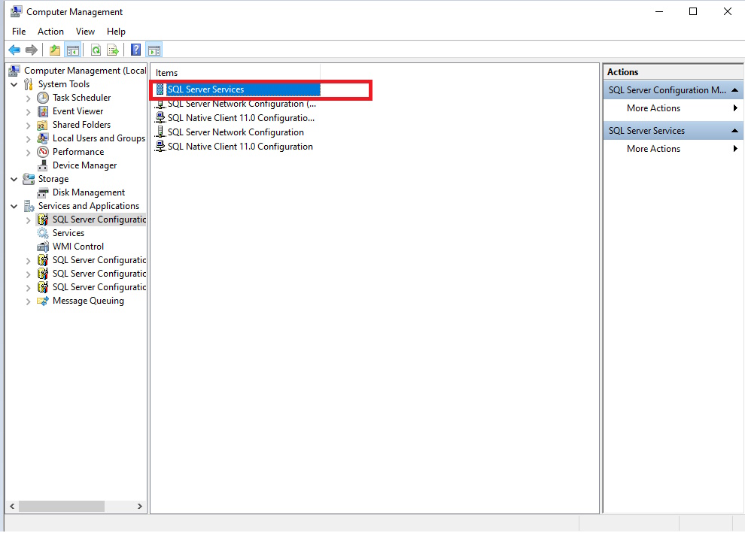Select full SQL Native Client 11.0 Configuration item

point(240,146)
